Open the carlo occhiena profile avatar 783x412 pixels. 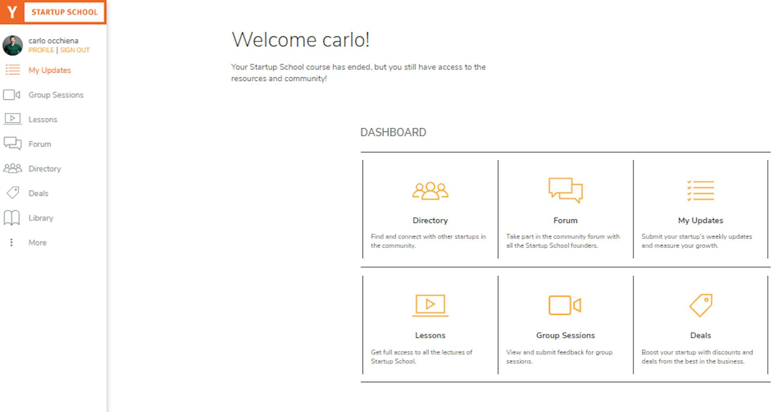pos(13,45)
